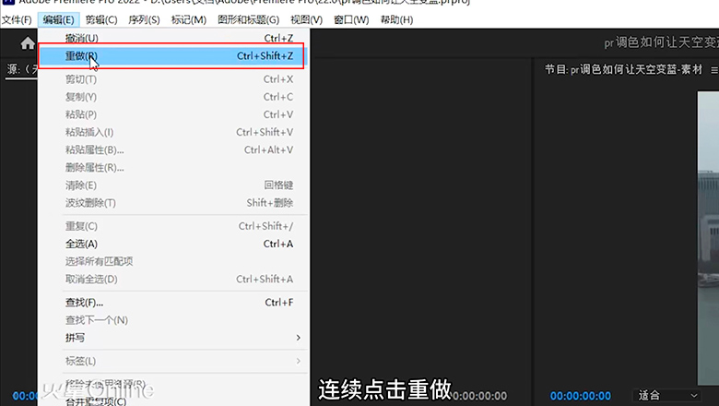Open the program monitor panel menu icon
The image size is (719, 406).
[x=714, y=70]
